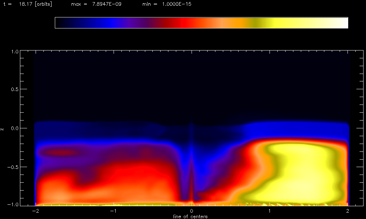Click the 2 tick label on the x axis
The height and width of the screenshot is (219, 366).
click(347, 211)
